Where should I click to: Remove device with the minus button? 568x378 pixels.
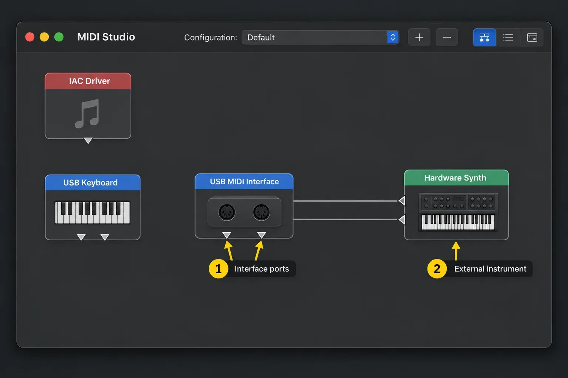click(447, 37)
